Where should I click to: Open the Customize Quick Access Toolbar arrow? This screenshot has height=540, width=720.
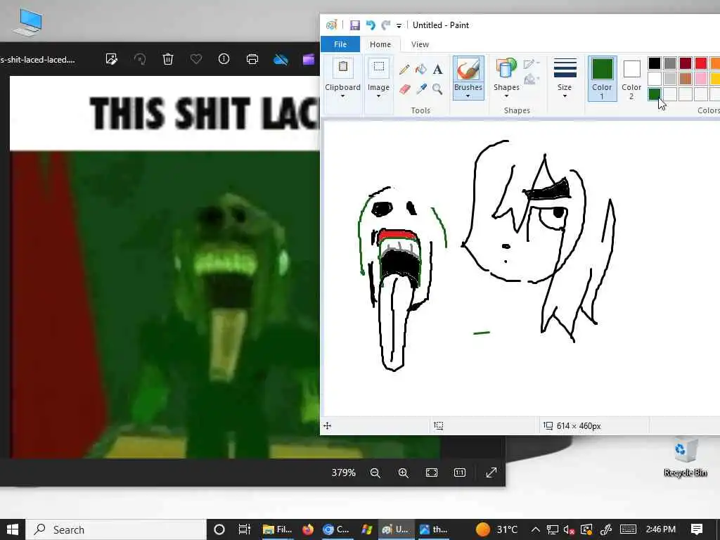[x=399, y=26]
